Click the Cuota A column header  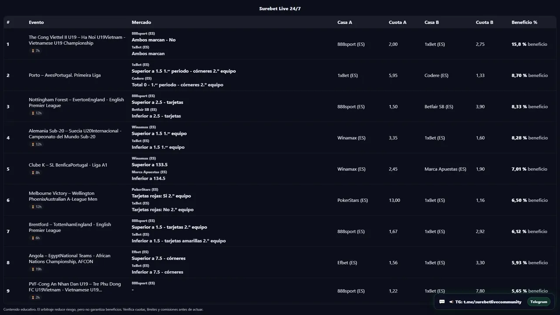[x=397, y=22]
